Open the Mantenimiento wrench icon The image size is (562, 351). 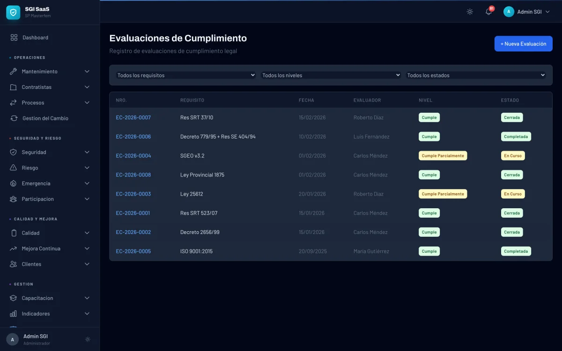tap(13, 71)
